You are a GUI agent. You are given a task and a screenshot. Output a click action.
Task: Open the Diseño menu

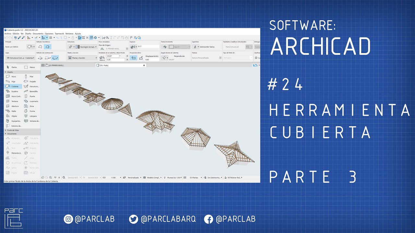(28, 34)
